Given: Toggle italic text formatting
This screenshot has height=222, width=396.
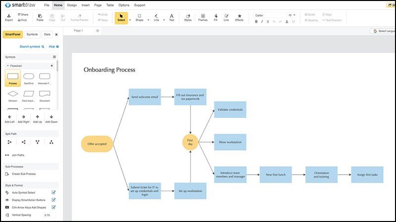Looking at the screenshot, I should coord(262,22).
